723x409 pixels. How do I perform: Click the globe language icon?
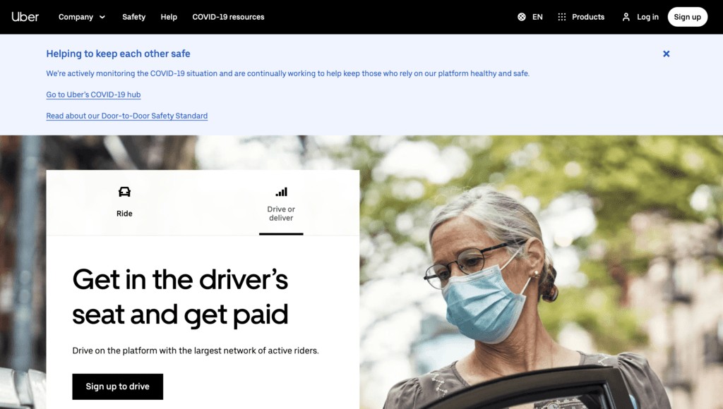(x=522, y=17)
